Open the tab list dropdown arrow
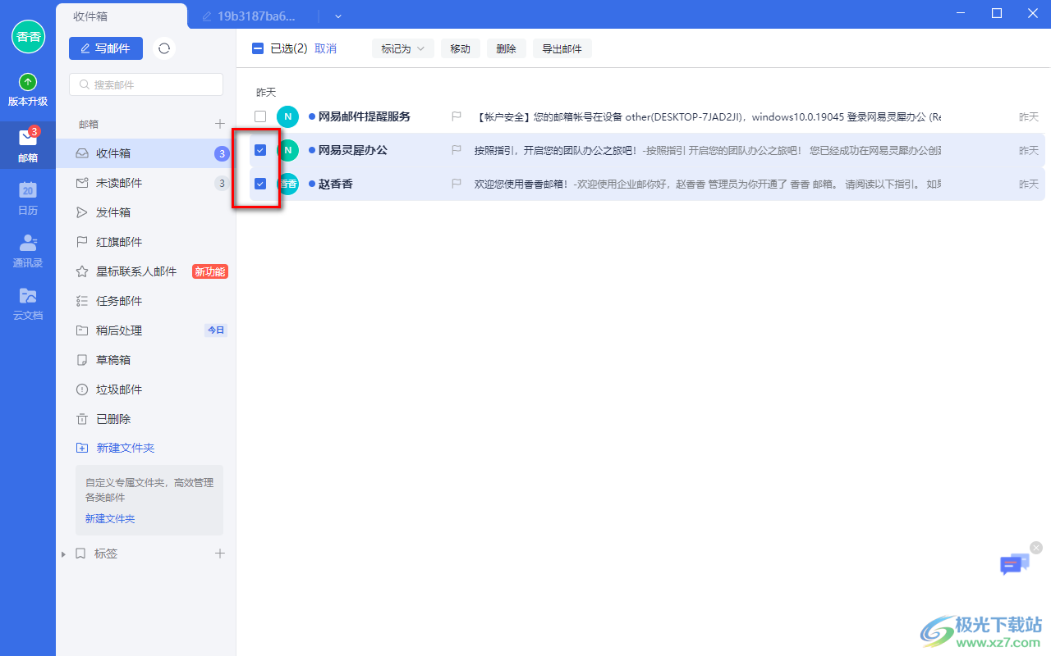Screen dimensions: 1051x656 338,16
